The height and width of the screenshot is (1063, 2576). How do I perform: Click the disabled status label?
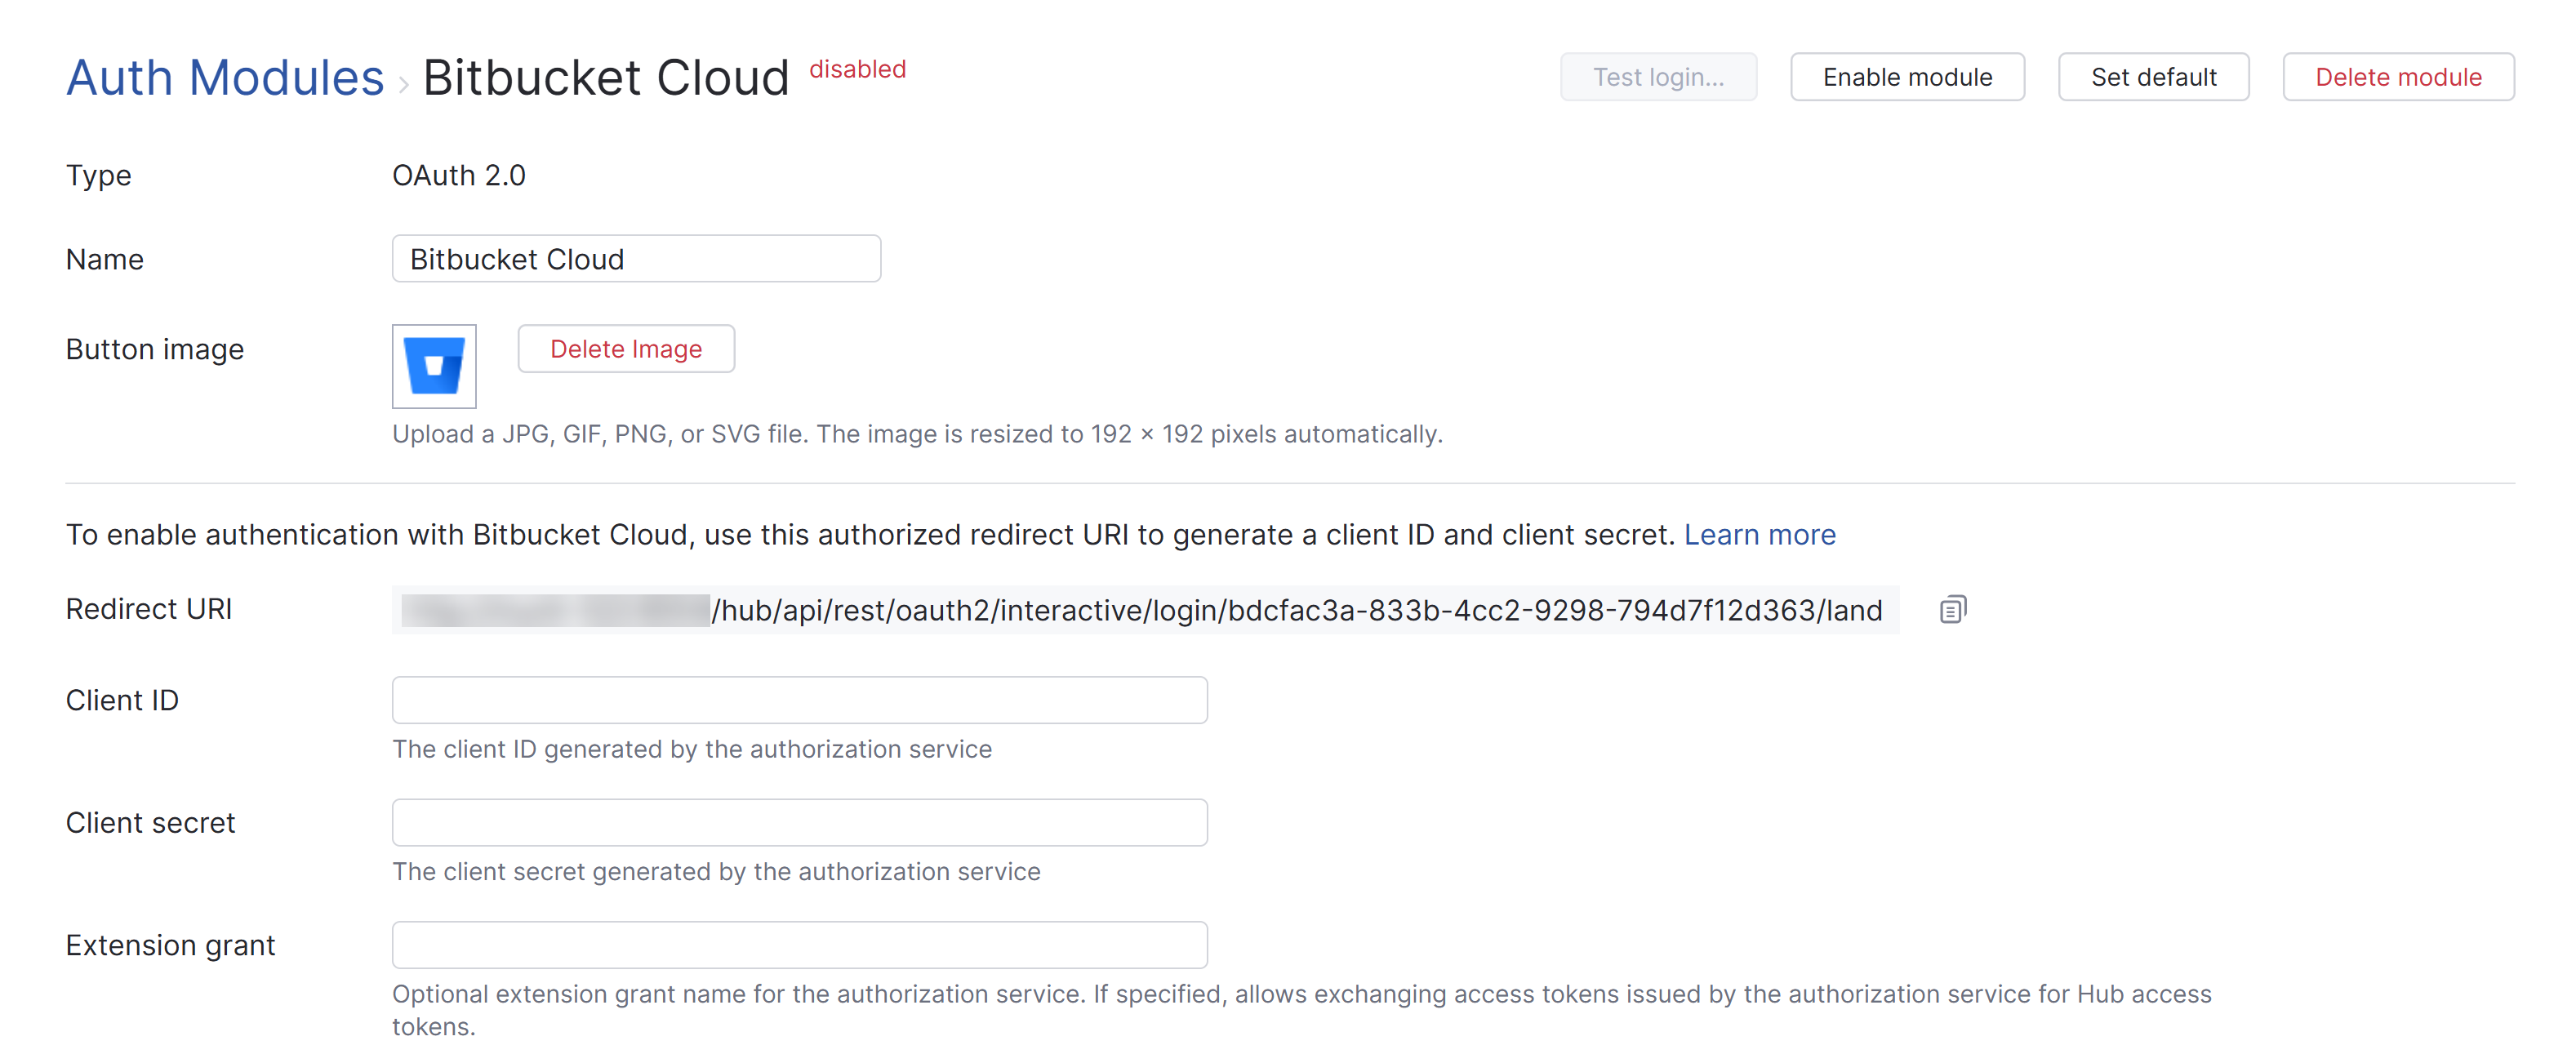857,69
